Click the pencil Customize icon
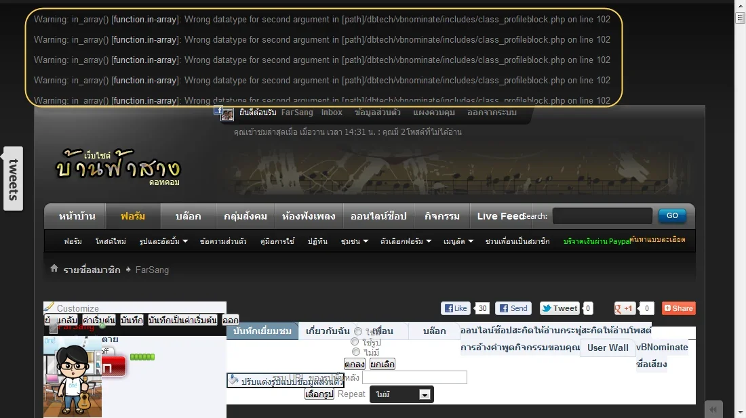746x418 pixels. pos(49,307)
